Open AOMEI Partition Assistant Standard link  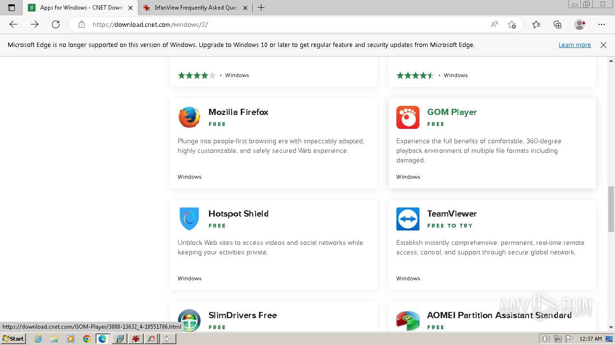pos(499,315)
